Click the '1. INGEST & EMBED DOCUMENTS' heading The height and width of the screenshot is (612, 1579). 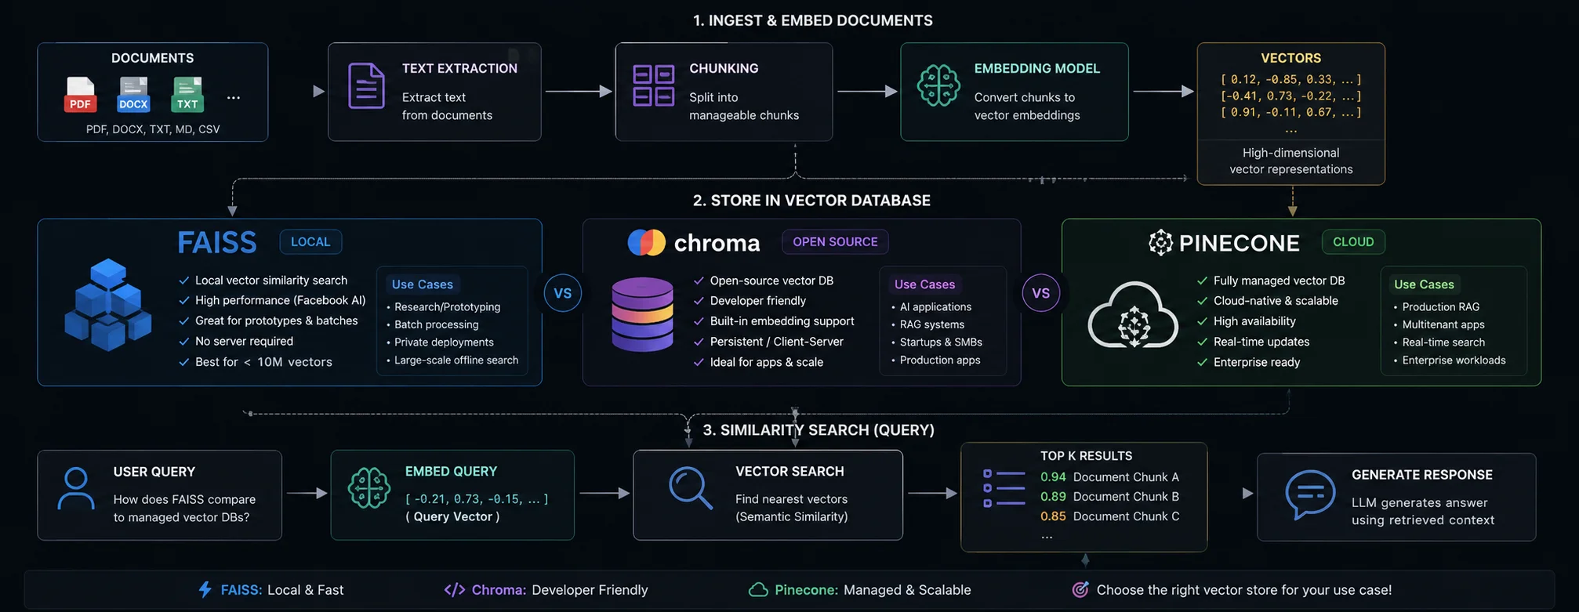coord(813,20)
